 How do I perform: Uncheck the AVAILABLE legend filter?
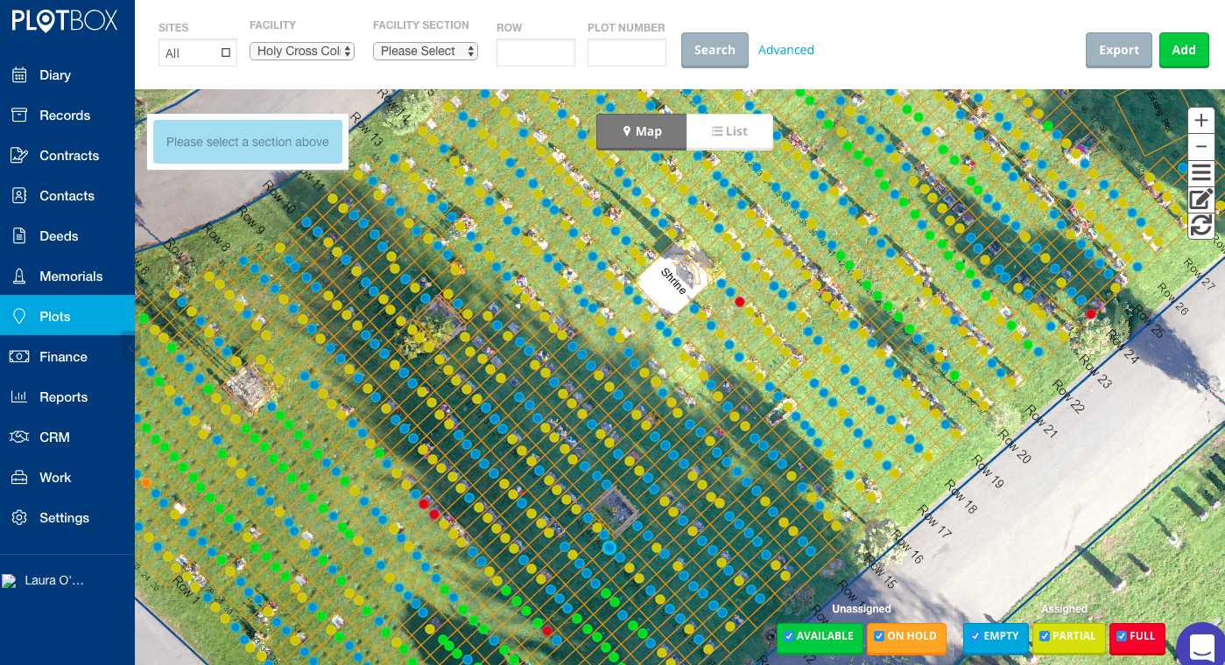tap(789, 636)
